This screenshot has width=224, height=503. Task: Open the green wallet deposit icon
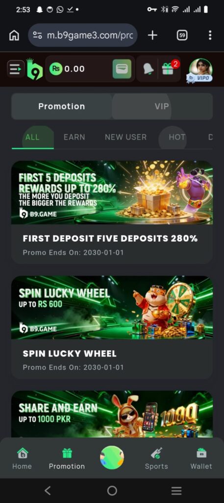click(x=122, y=69)
